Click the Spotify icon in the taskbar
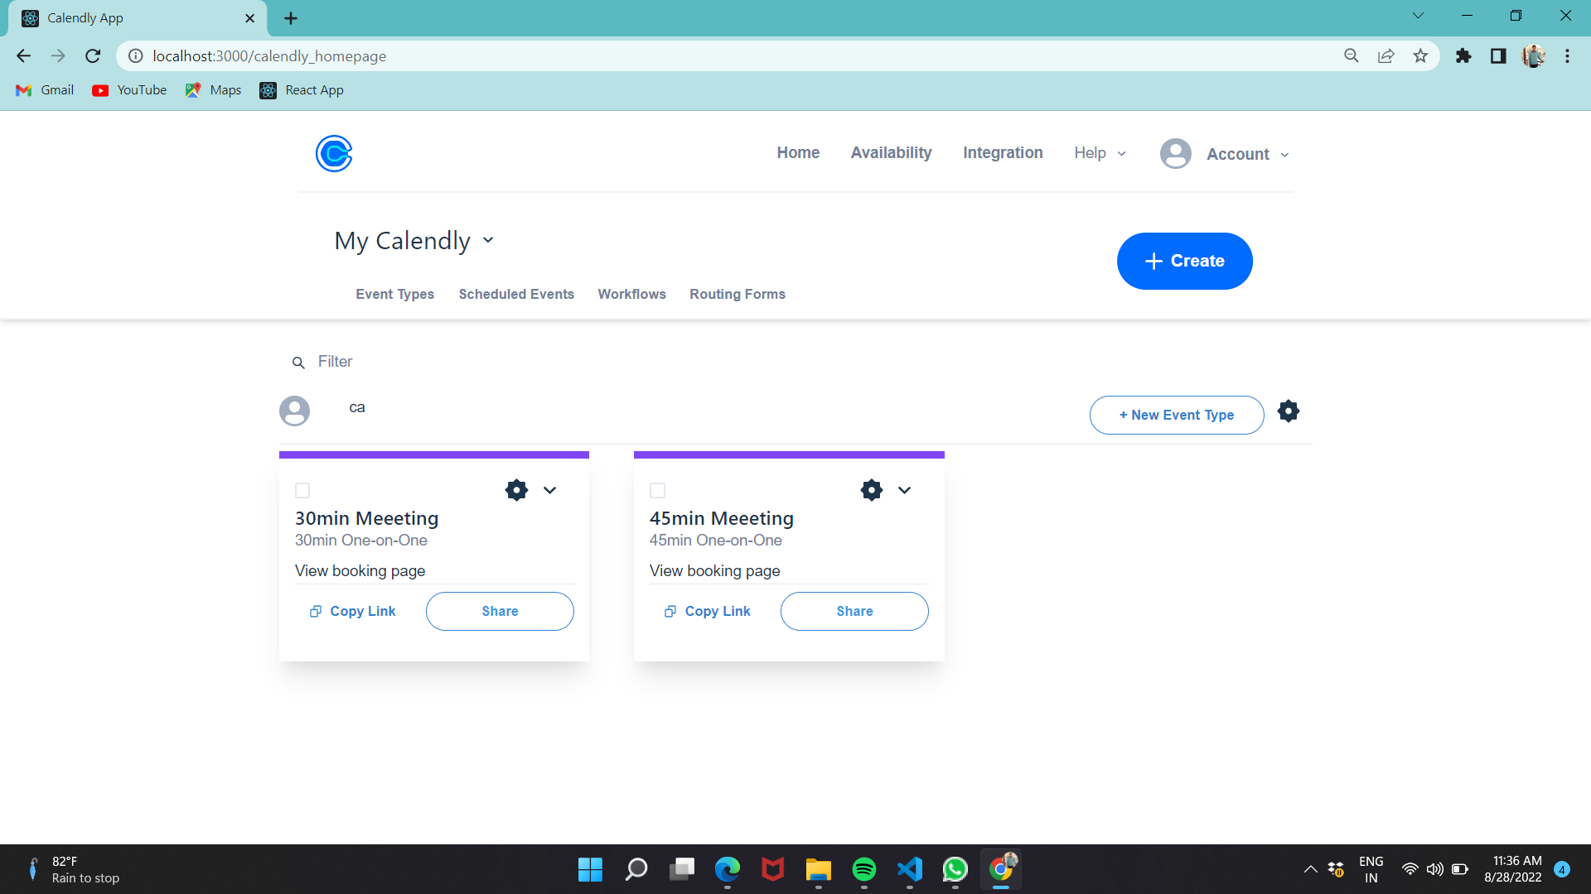 click(x=864, y=869)
